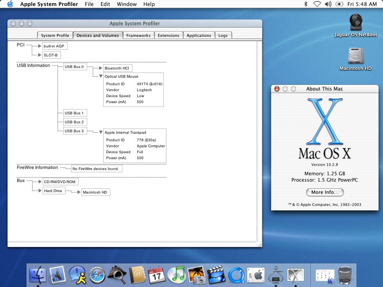Open the document stack icon in Dock
The width and height of the screenshot is (383, 287).
325,276
